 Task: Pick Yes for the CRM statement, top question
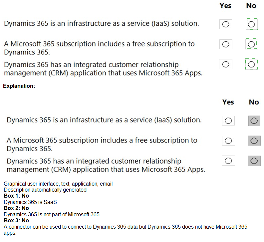(x=225, y=64)
